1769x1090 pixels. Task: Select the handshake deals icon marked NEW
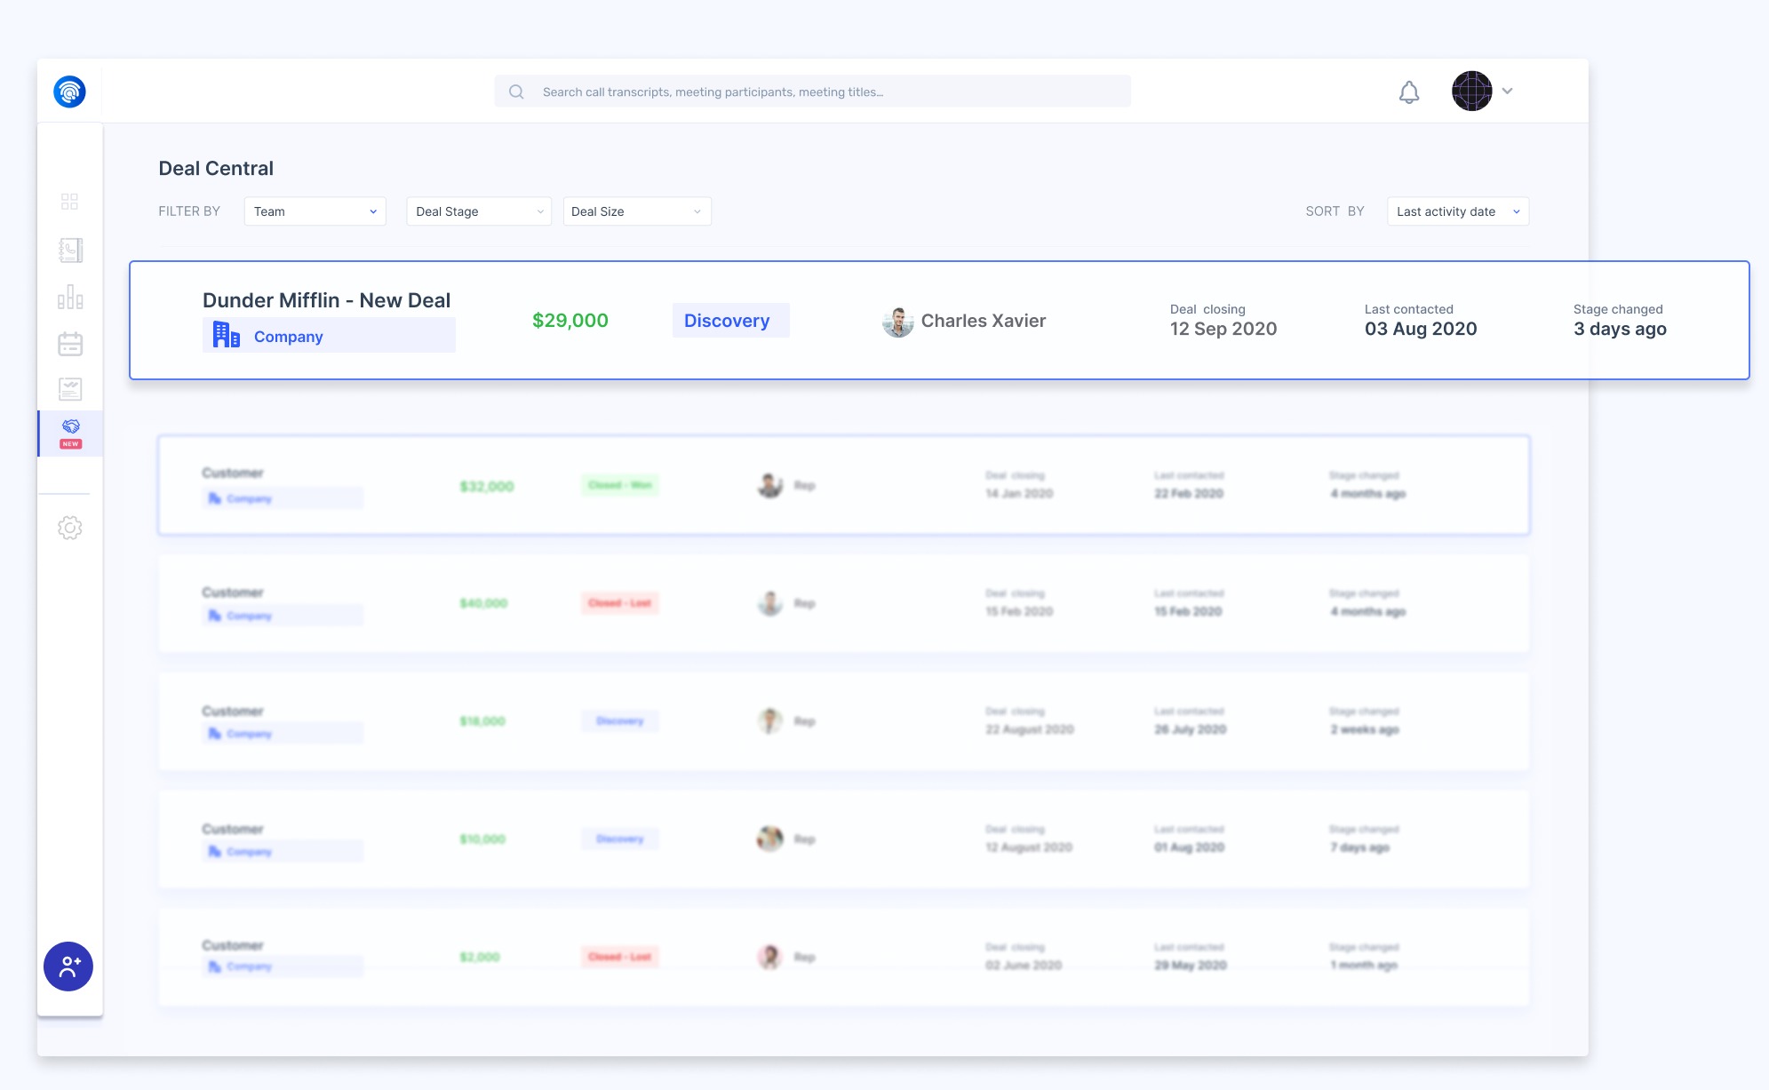[71, 433]
